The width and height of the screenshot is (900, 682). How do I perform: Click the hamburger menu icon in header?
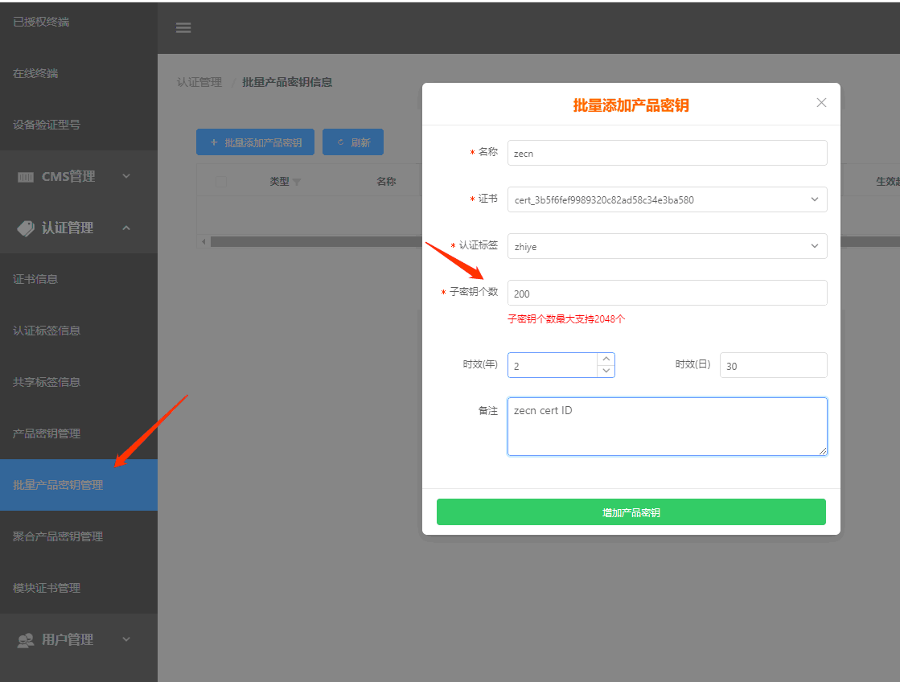pos(183,28)
